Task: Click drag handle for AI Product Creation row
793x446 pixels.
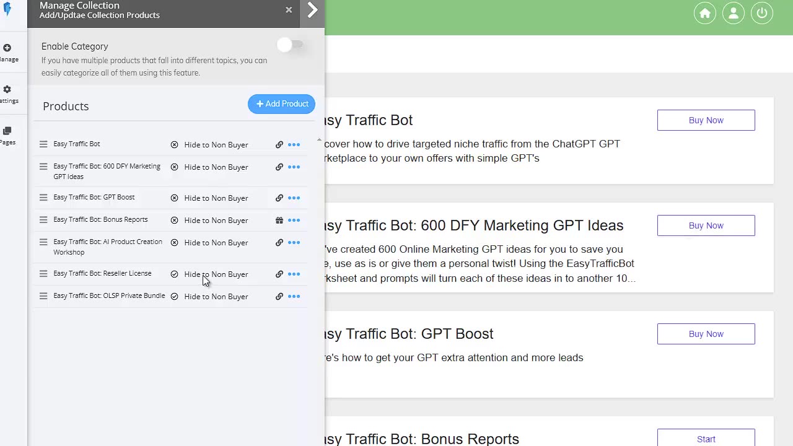Action: tap(43, 242)
